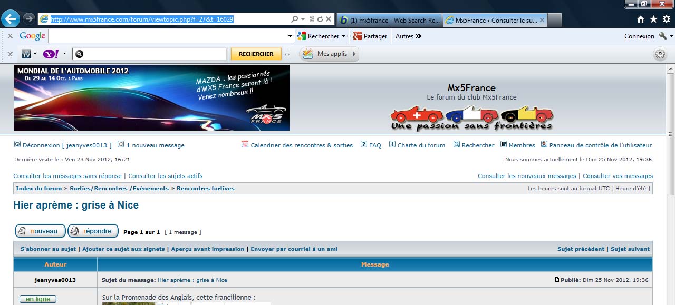Open browser Tools gear icon
This screenshot has width=675, height=305.
(667, 19)
